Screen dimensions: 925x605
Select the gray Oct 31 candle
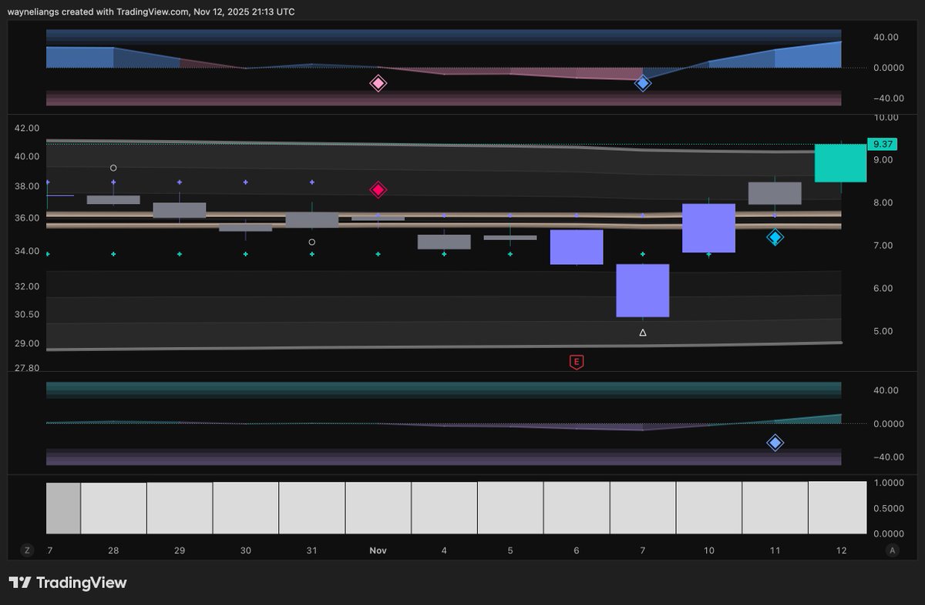click(x=312, y=220)
